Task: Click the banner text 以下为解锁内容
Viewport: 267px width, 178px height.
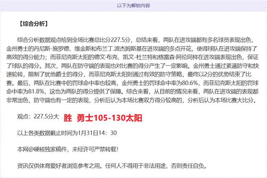Action: tap(133, 6)
